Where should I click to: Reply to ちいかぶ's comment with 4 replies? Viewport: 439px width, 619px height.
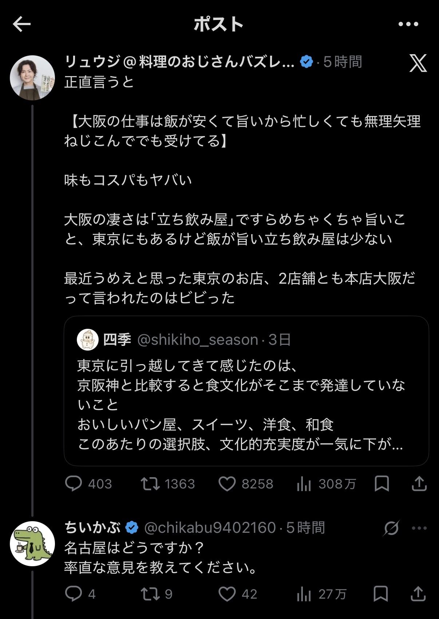tap(80, 594)
